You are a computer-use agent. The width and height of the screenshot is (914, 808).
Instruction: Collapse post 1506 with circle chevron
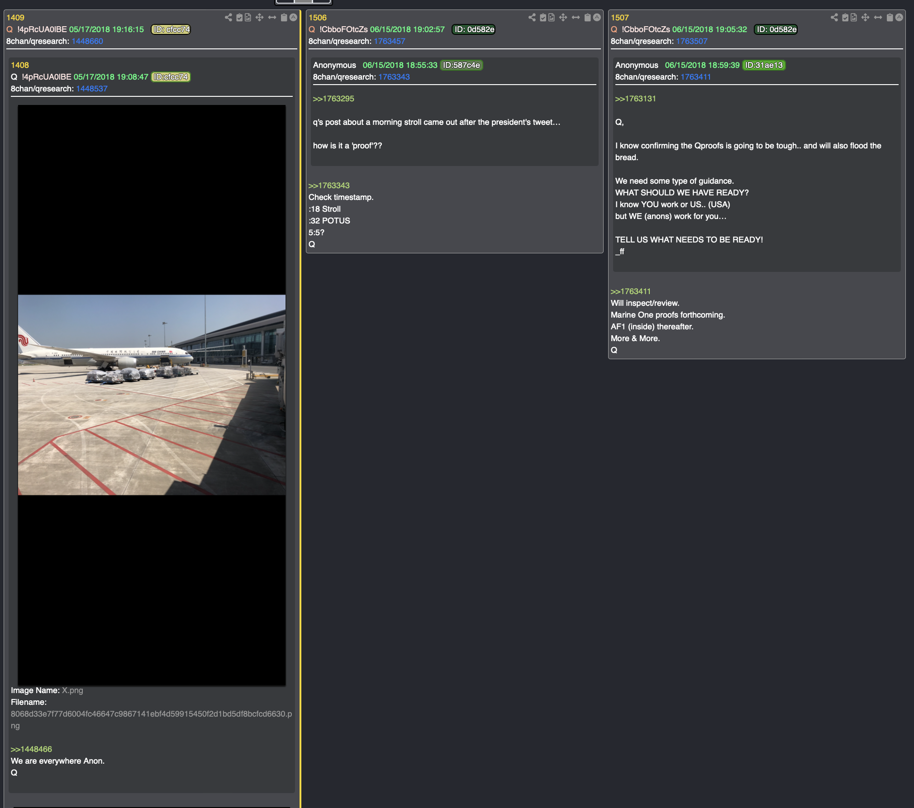tap(597, 17)
